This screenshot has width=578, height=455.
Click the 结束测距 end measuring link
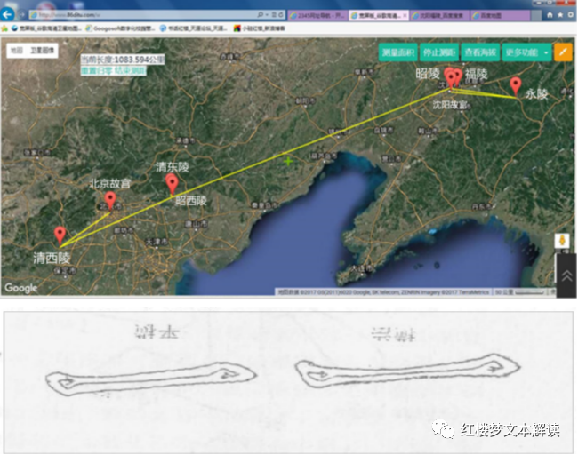129,70
